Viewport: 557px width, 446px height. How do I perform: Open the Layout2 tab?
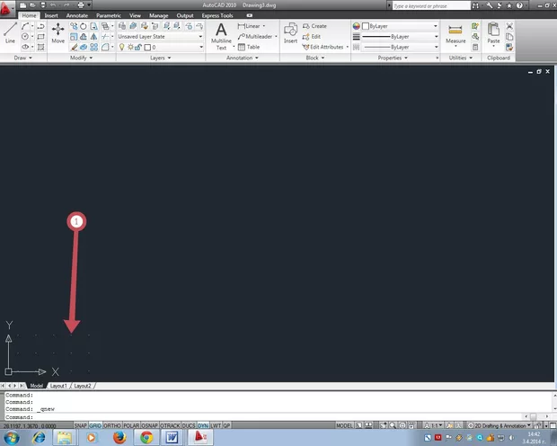(83, 386)
